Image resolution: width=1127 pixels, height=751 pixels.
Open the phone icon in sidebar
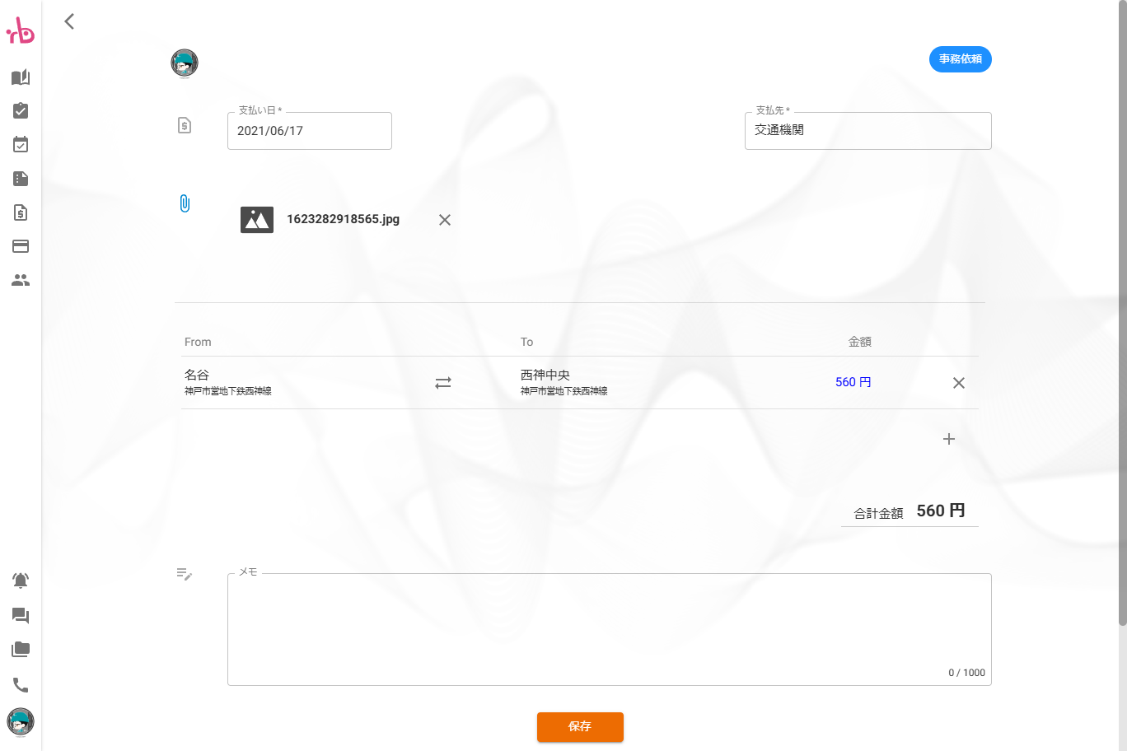[x=21, y=684]
